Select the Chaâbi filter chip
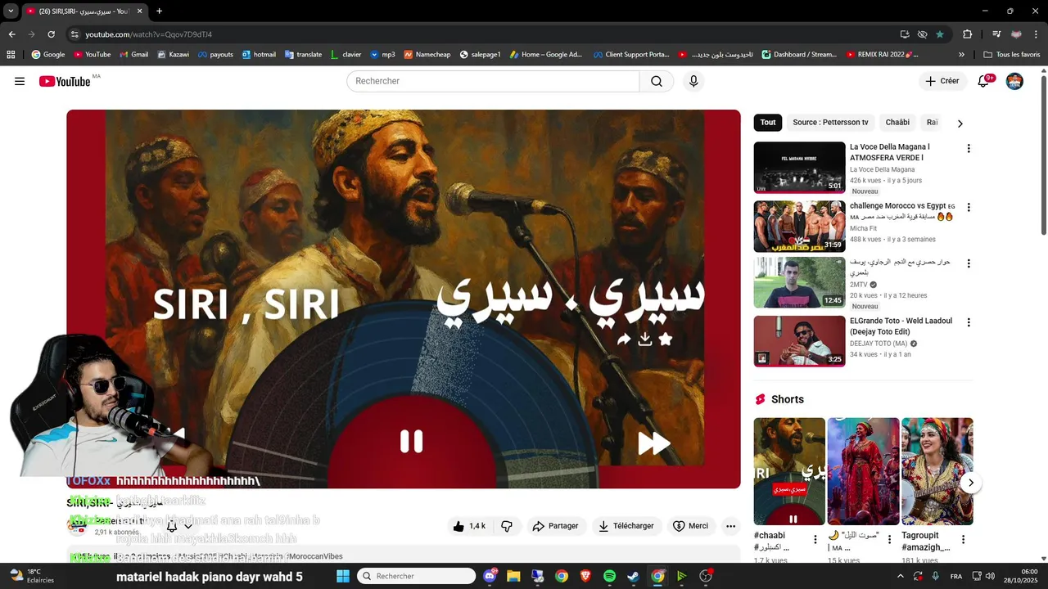 click(x=897, y=123)
